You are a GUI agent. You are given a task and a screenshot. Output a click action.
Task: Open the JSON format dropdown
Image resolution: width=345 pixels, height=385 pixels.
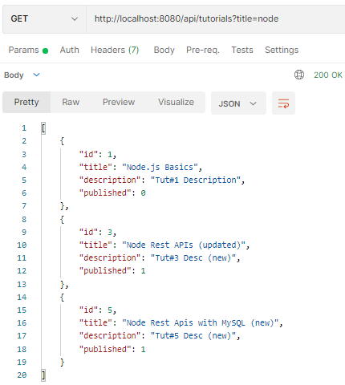coord(238,103)
